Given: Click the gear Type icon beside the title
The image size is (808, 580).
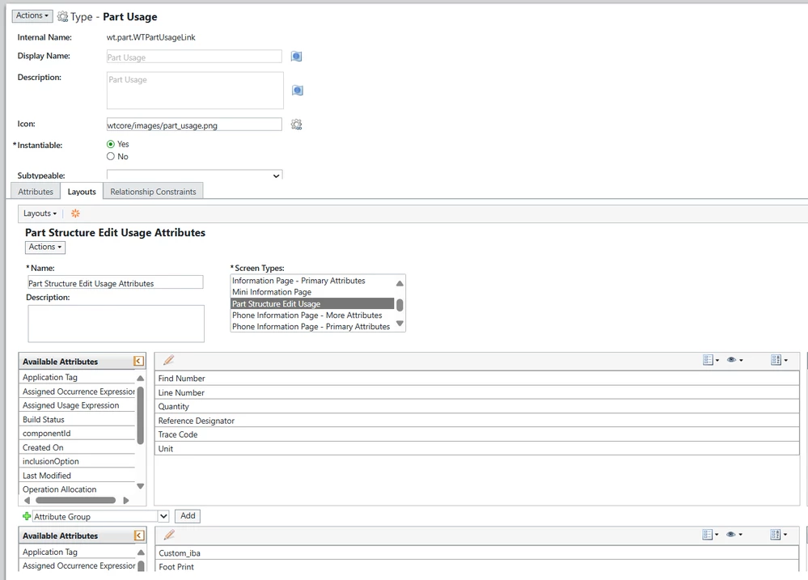Looking at the screenshot, I should tap(62, 16).
